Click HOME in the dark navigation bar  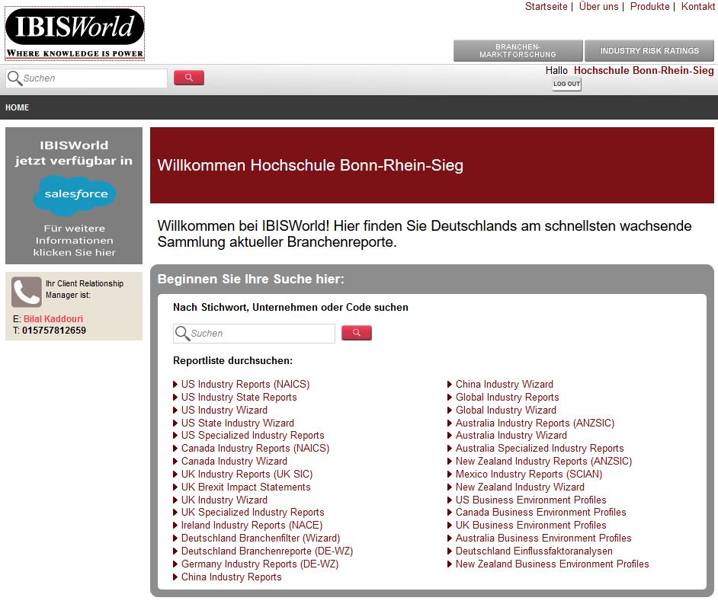point(17,107)
